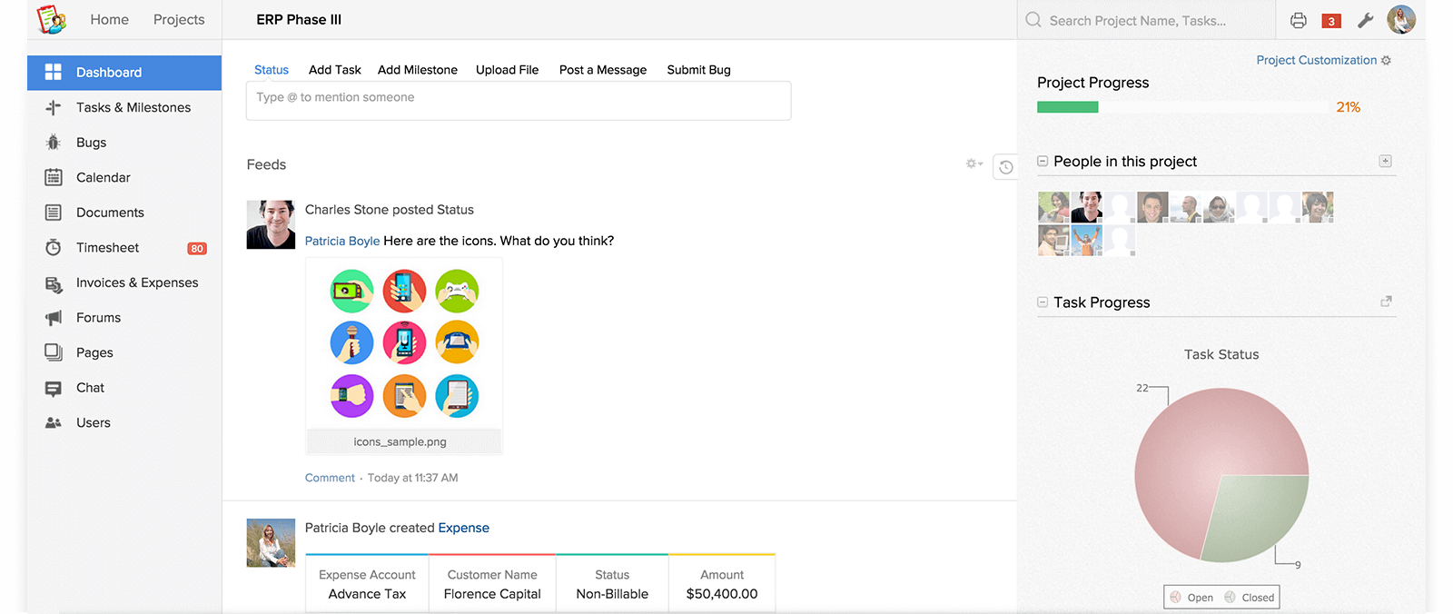Viewport: 1453px width, 614px height.
Task: Select the Submit Bug tab
Action: click(699, 70)
